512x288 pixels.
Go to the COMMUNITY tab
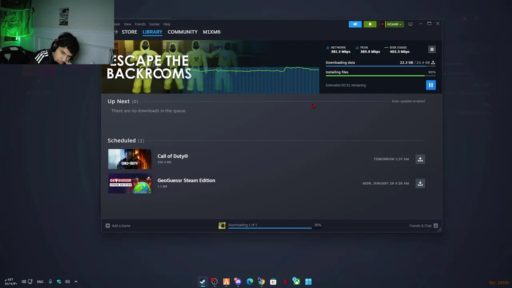pos(182,32)
